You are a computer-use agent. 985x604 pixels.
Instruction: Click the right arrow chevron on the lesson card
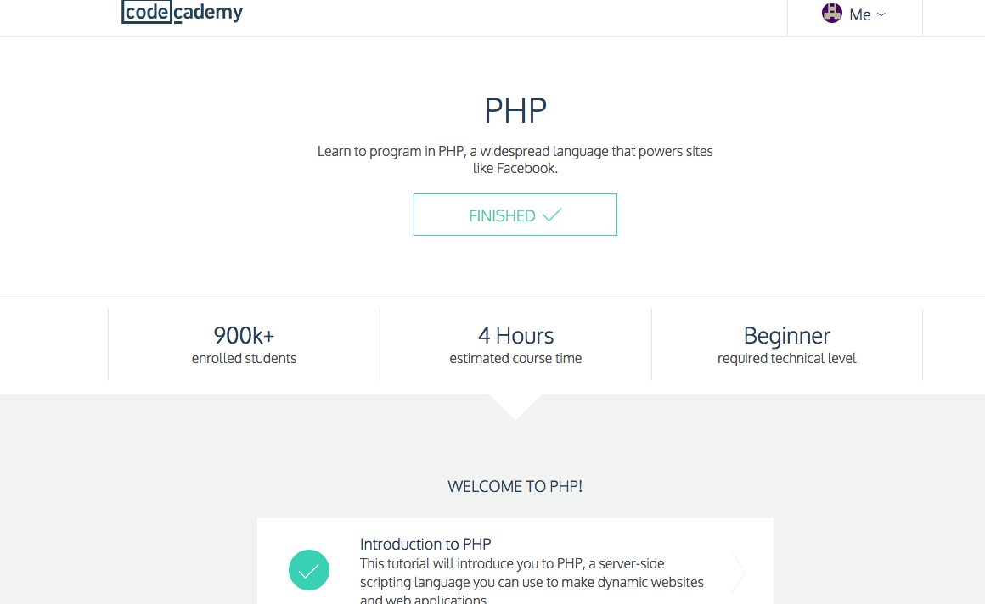738,571
